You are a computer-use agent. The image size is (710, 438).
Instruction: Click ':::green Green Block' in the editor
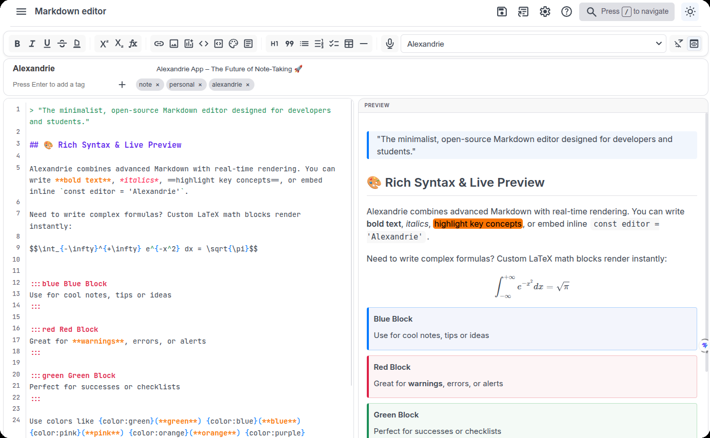pos(72,375)
